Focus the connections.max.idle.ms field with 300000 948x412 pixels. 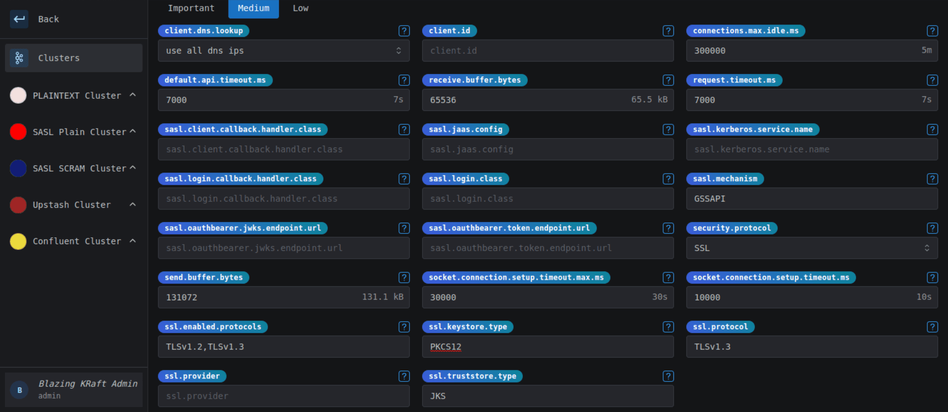(812, 50)
